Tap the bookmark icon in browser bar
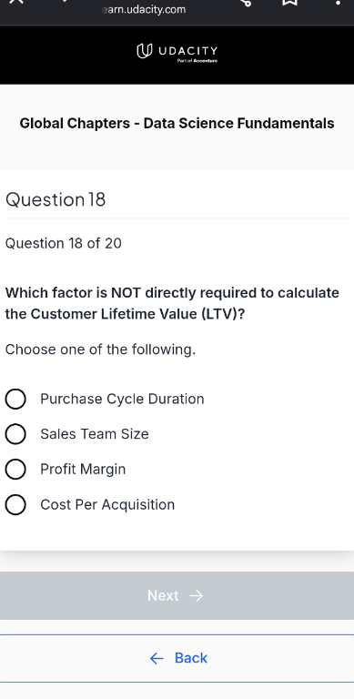This screenshot has height=699, width=354. coord(289,2)
